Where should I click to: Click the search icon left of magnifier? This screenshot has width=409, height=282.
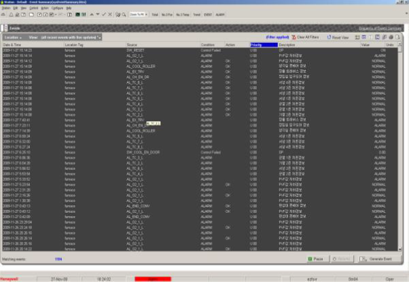(118, 14)
